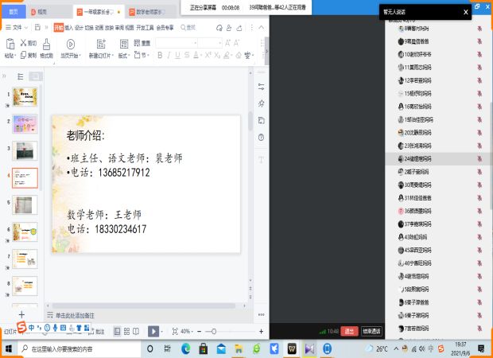This screenshot has height=358, width=493.
Task: Click the zoom slider in status bar
Action: click(212, 331)
